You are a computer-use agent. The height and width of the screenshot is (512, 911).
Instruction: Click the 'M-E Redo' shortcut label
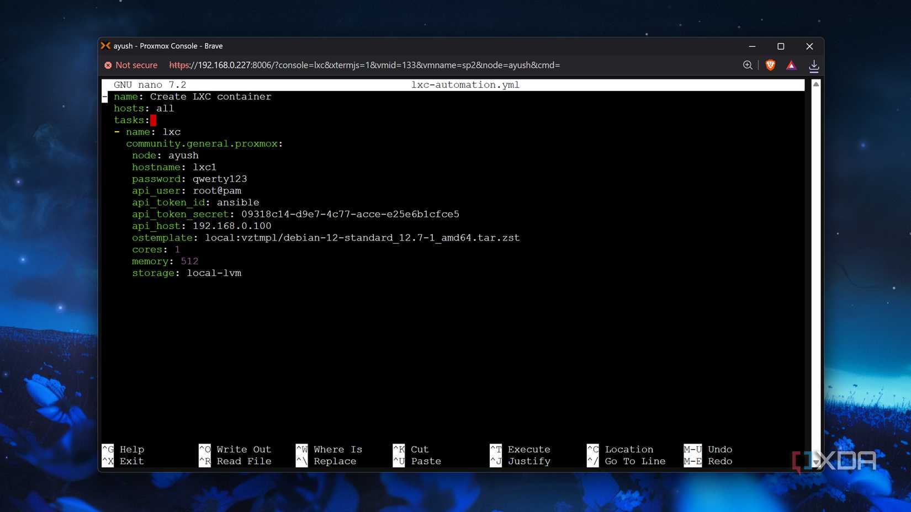point(708,461)
